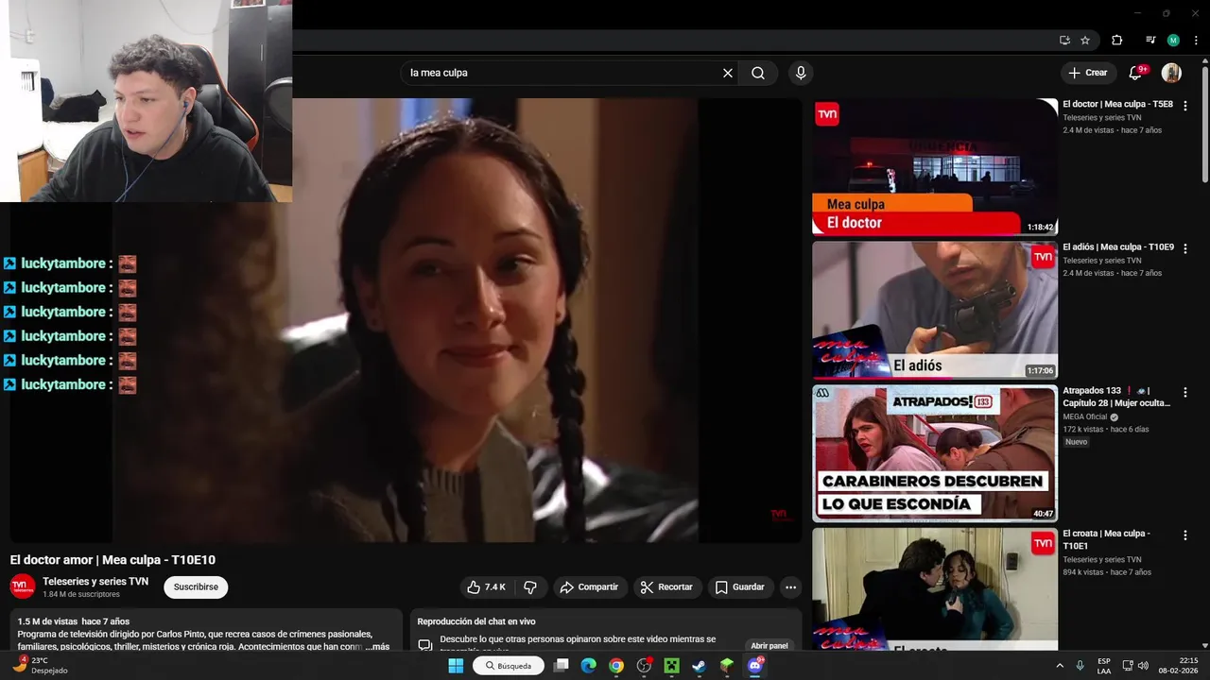This screenshot has height=680, width=1210.
Task: Open Chrome media controls icon
Action: point(1150,41)
